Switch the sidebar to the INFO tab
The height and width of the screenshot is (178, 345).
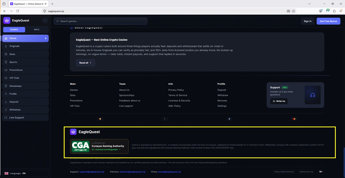(x=37, y=29)
